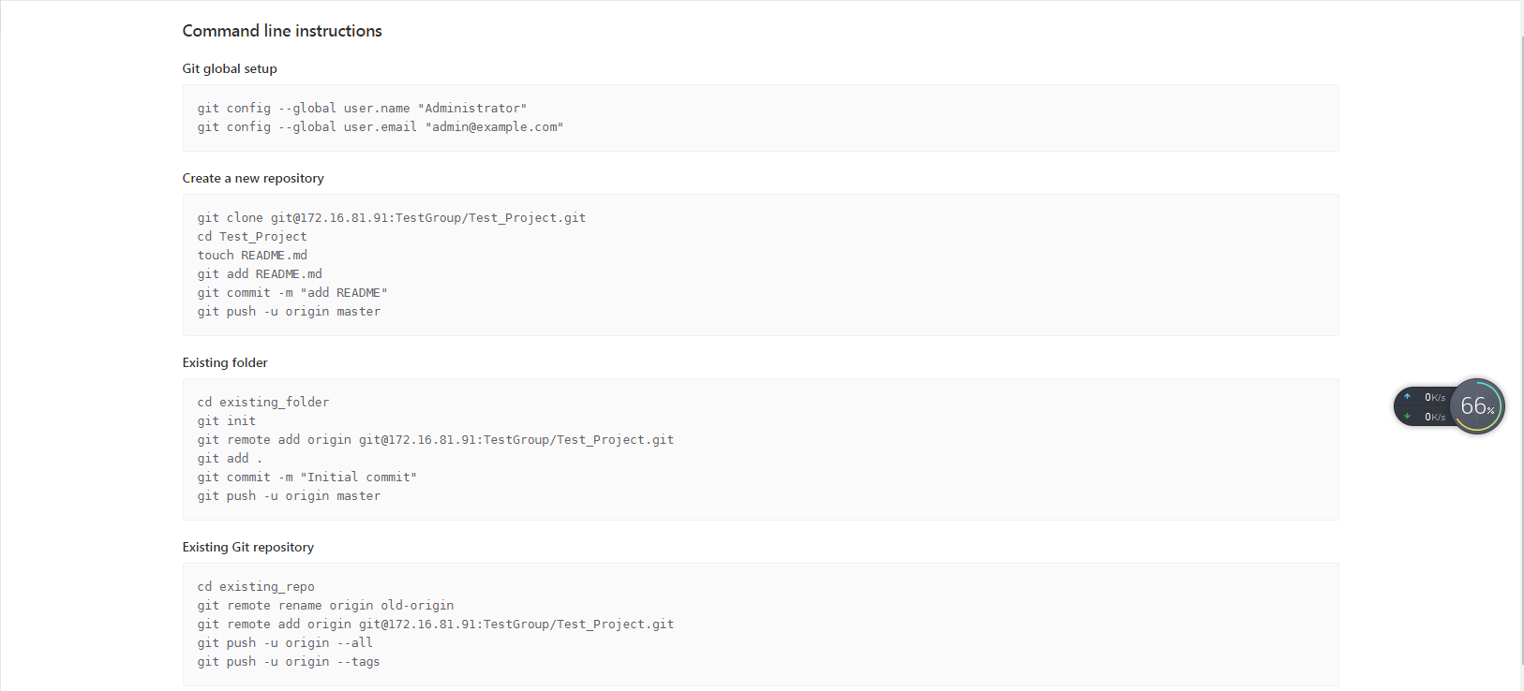The width and height of the screenshot is (1524, 691).
Task: Click the "git remote rename origin old-origin" line
Action: tap(325, 606)
